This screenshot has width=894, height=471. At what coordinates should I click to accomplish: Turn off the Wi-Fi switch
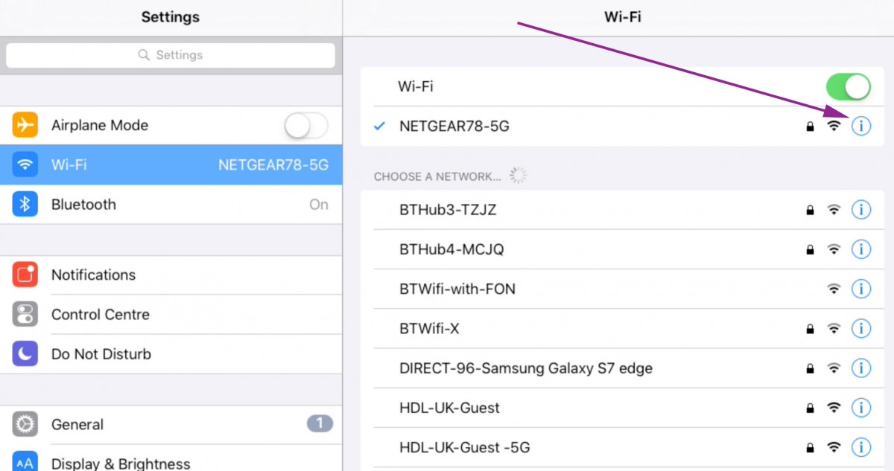point(849,86)
